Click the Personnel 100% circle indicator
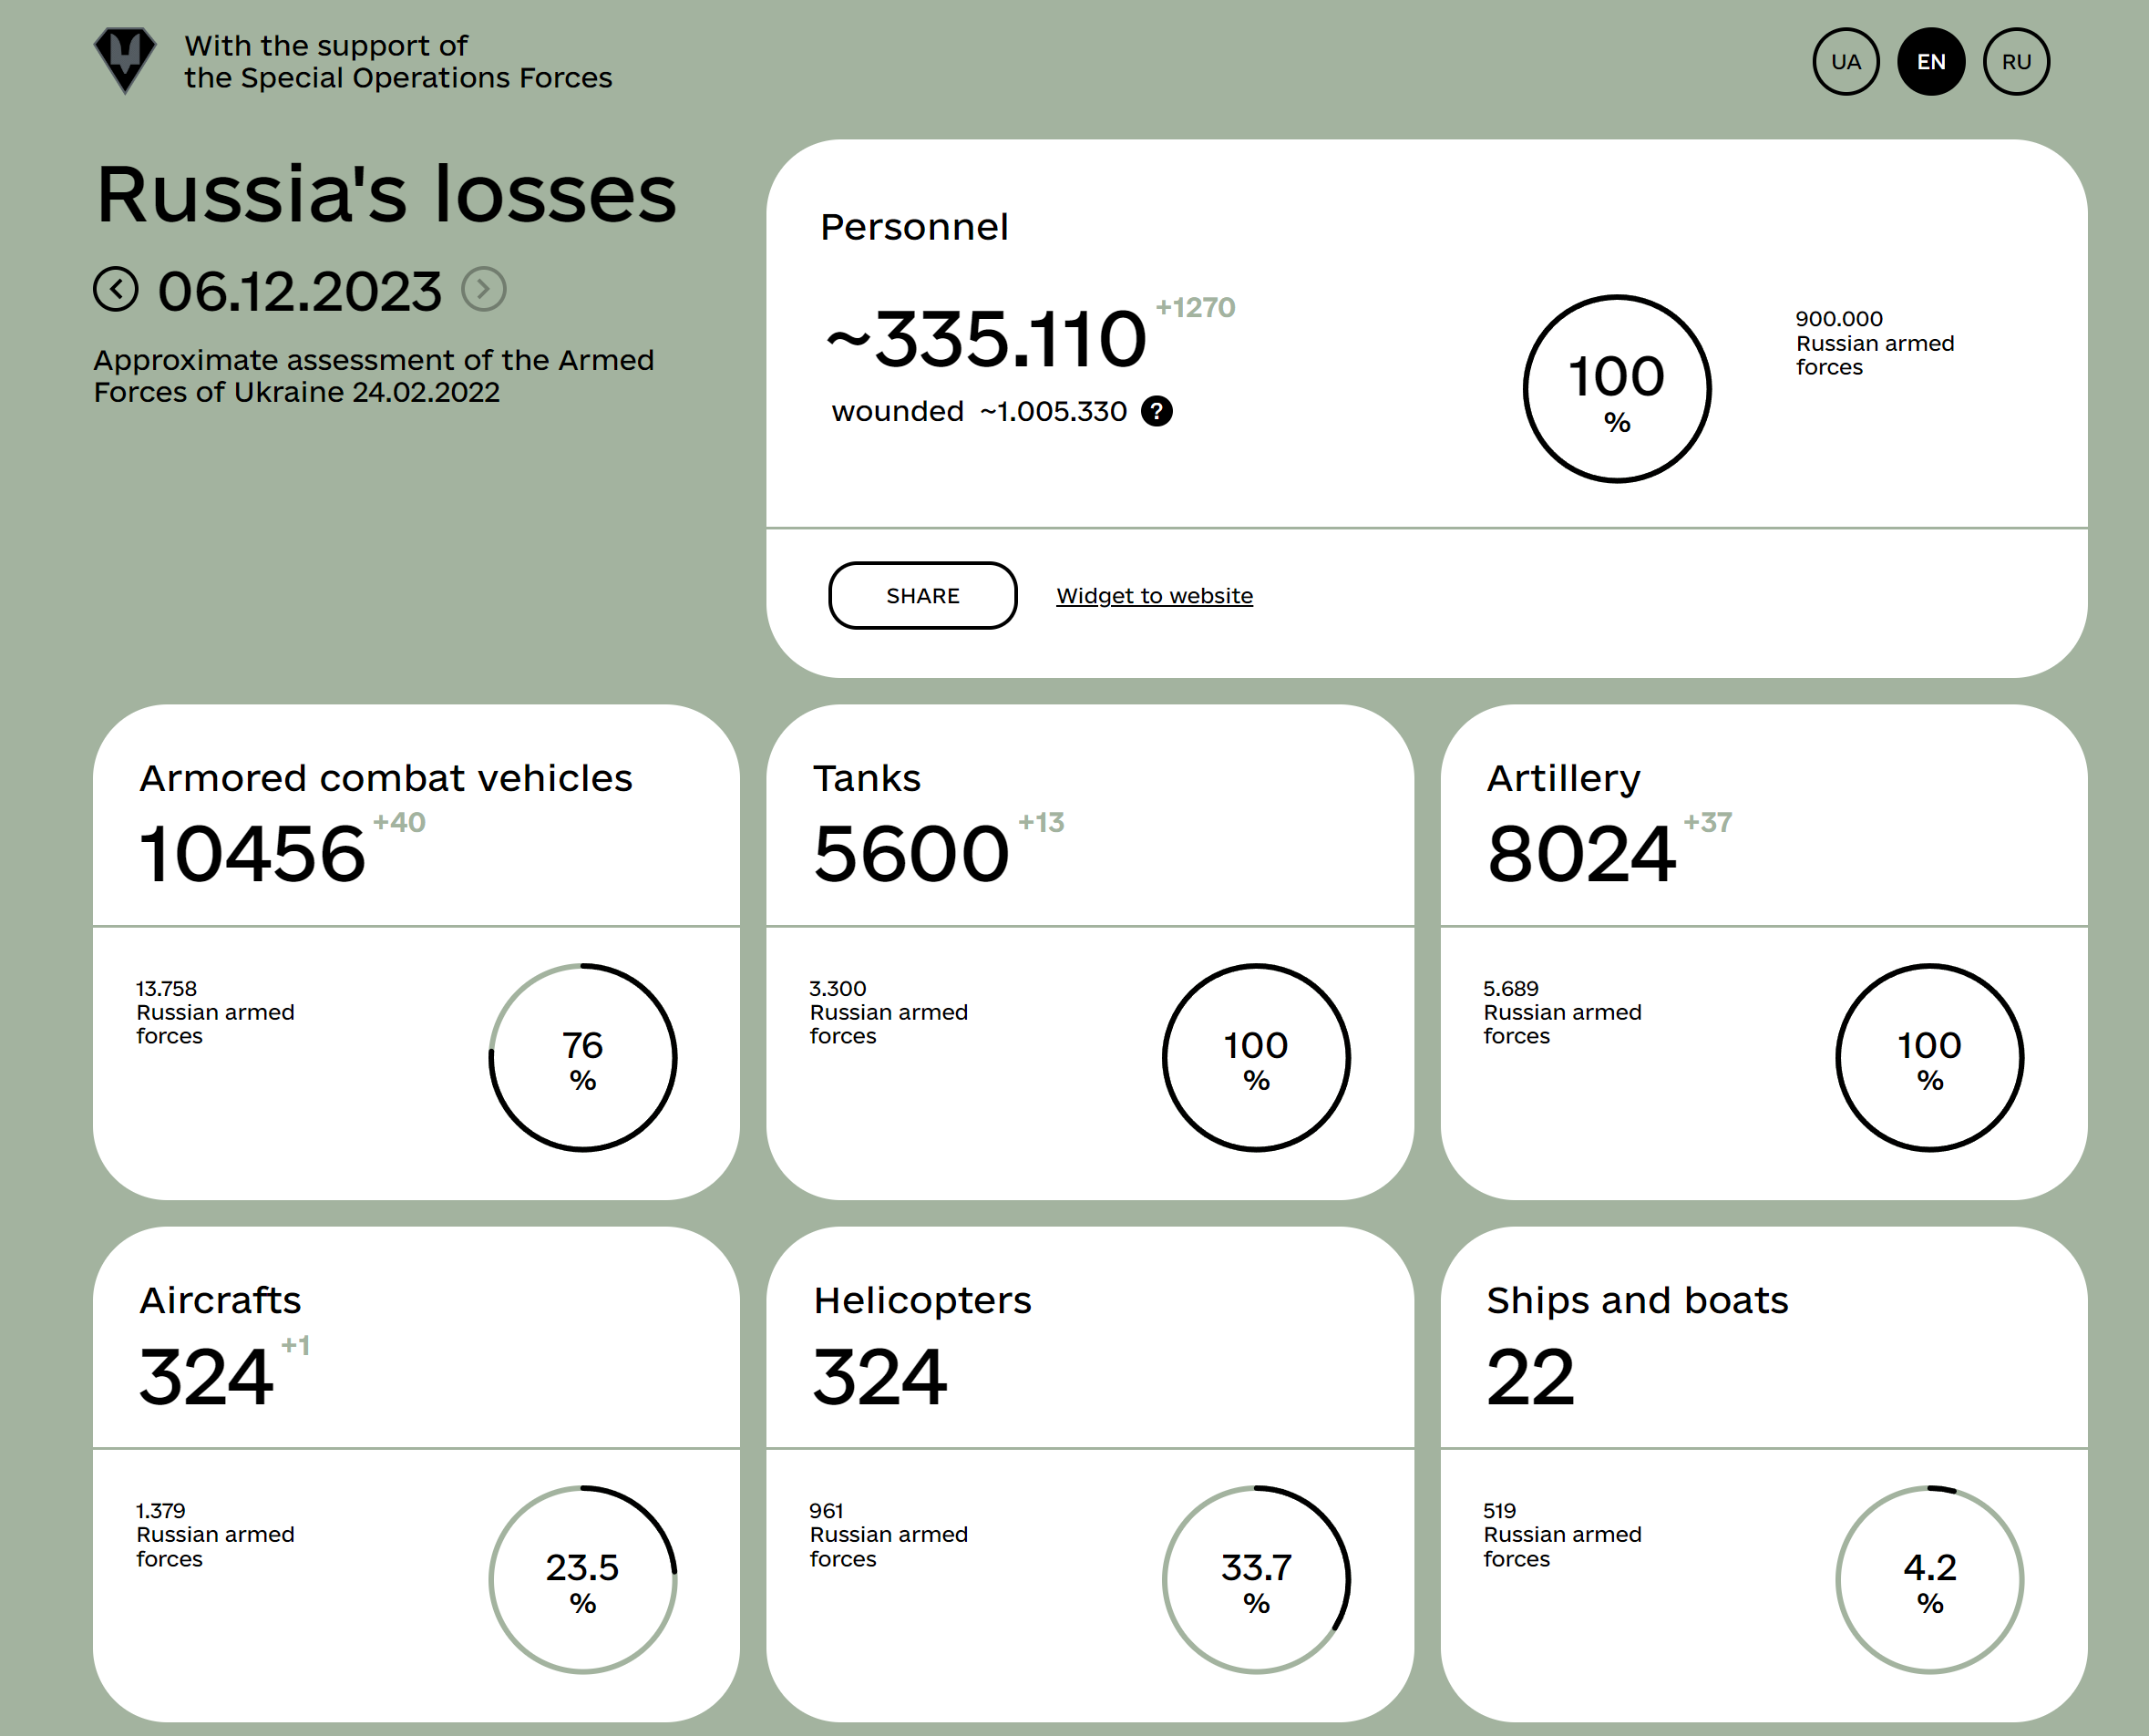Screen dimensions: 2149x1736 coord(1616,389)
